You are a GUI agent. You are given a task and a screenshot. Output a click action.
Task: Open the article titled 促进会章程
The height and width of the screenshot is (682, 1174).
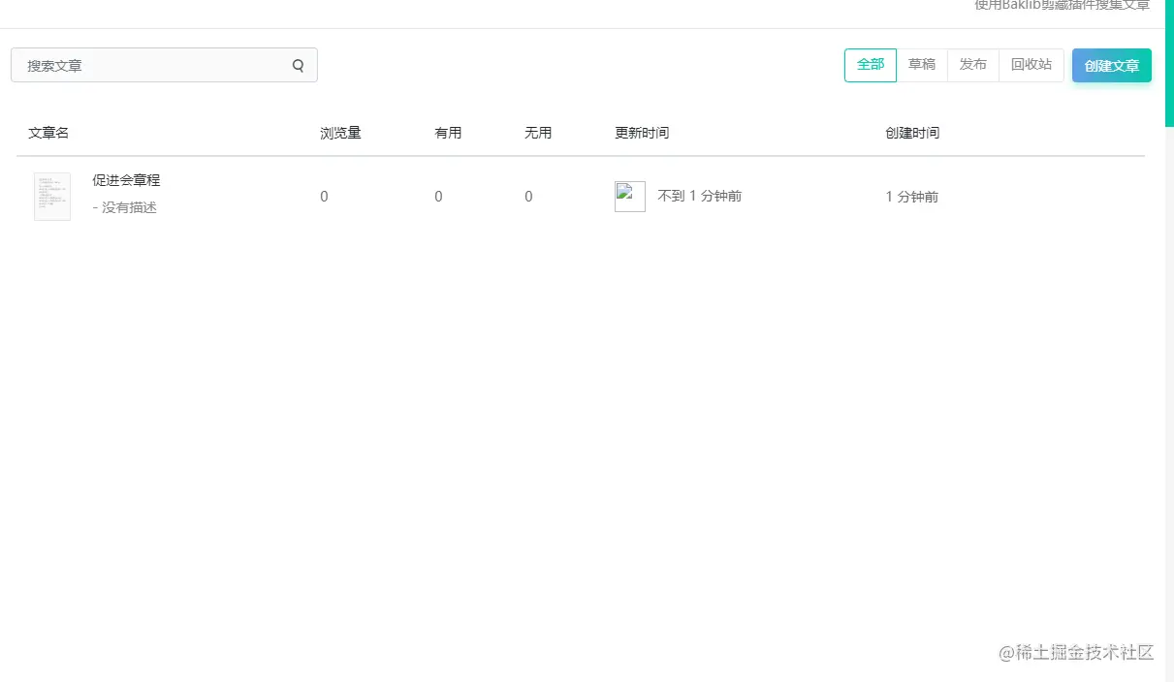coord(126,180)
